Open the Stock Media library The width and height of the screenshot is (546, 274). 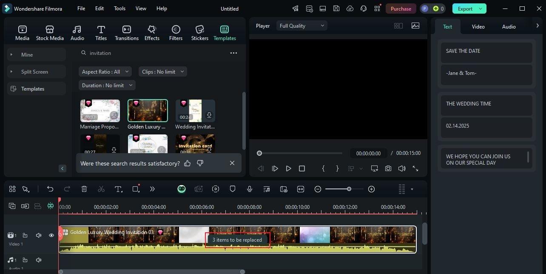50,33
